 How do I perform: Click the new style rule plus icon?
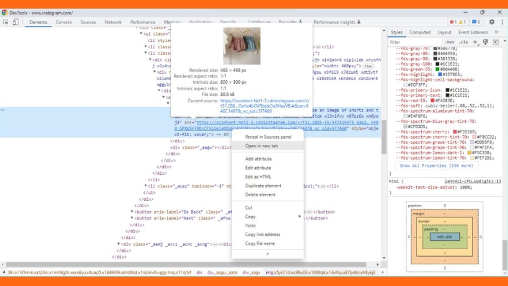point(475,42)
